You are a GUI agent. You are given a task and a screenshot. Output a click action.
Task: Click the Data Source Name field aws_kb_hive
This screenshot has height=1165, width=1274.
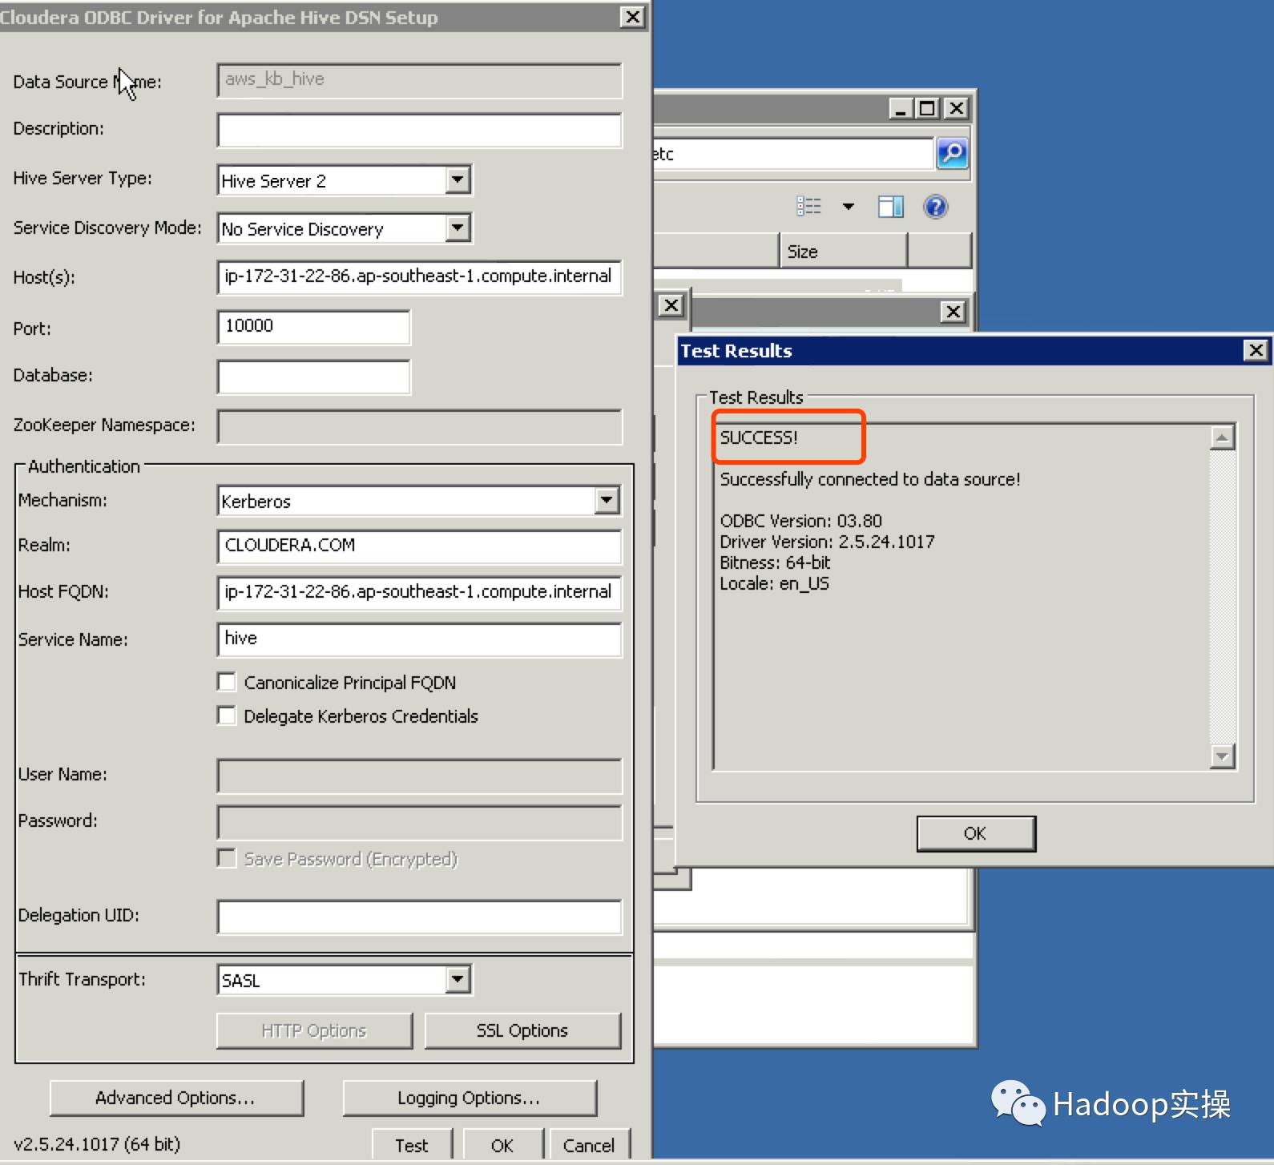tap(419, 80)
